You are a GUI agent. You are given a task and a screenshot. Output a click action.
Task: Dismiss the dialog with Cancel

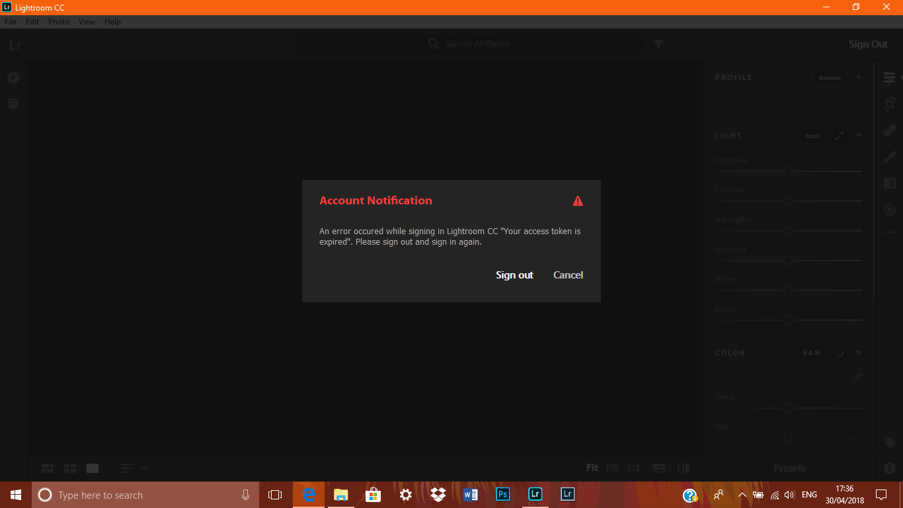568,275
